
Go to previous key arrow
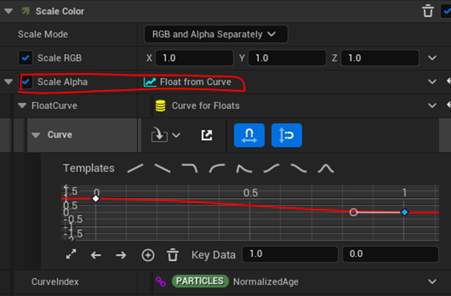[96, 255]
